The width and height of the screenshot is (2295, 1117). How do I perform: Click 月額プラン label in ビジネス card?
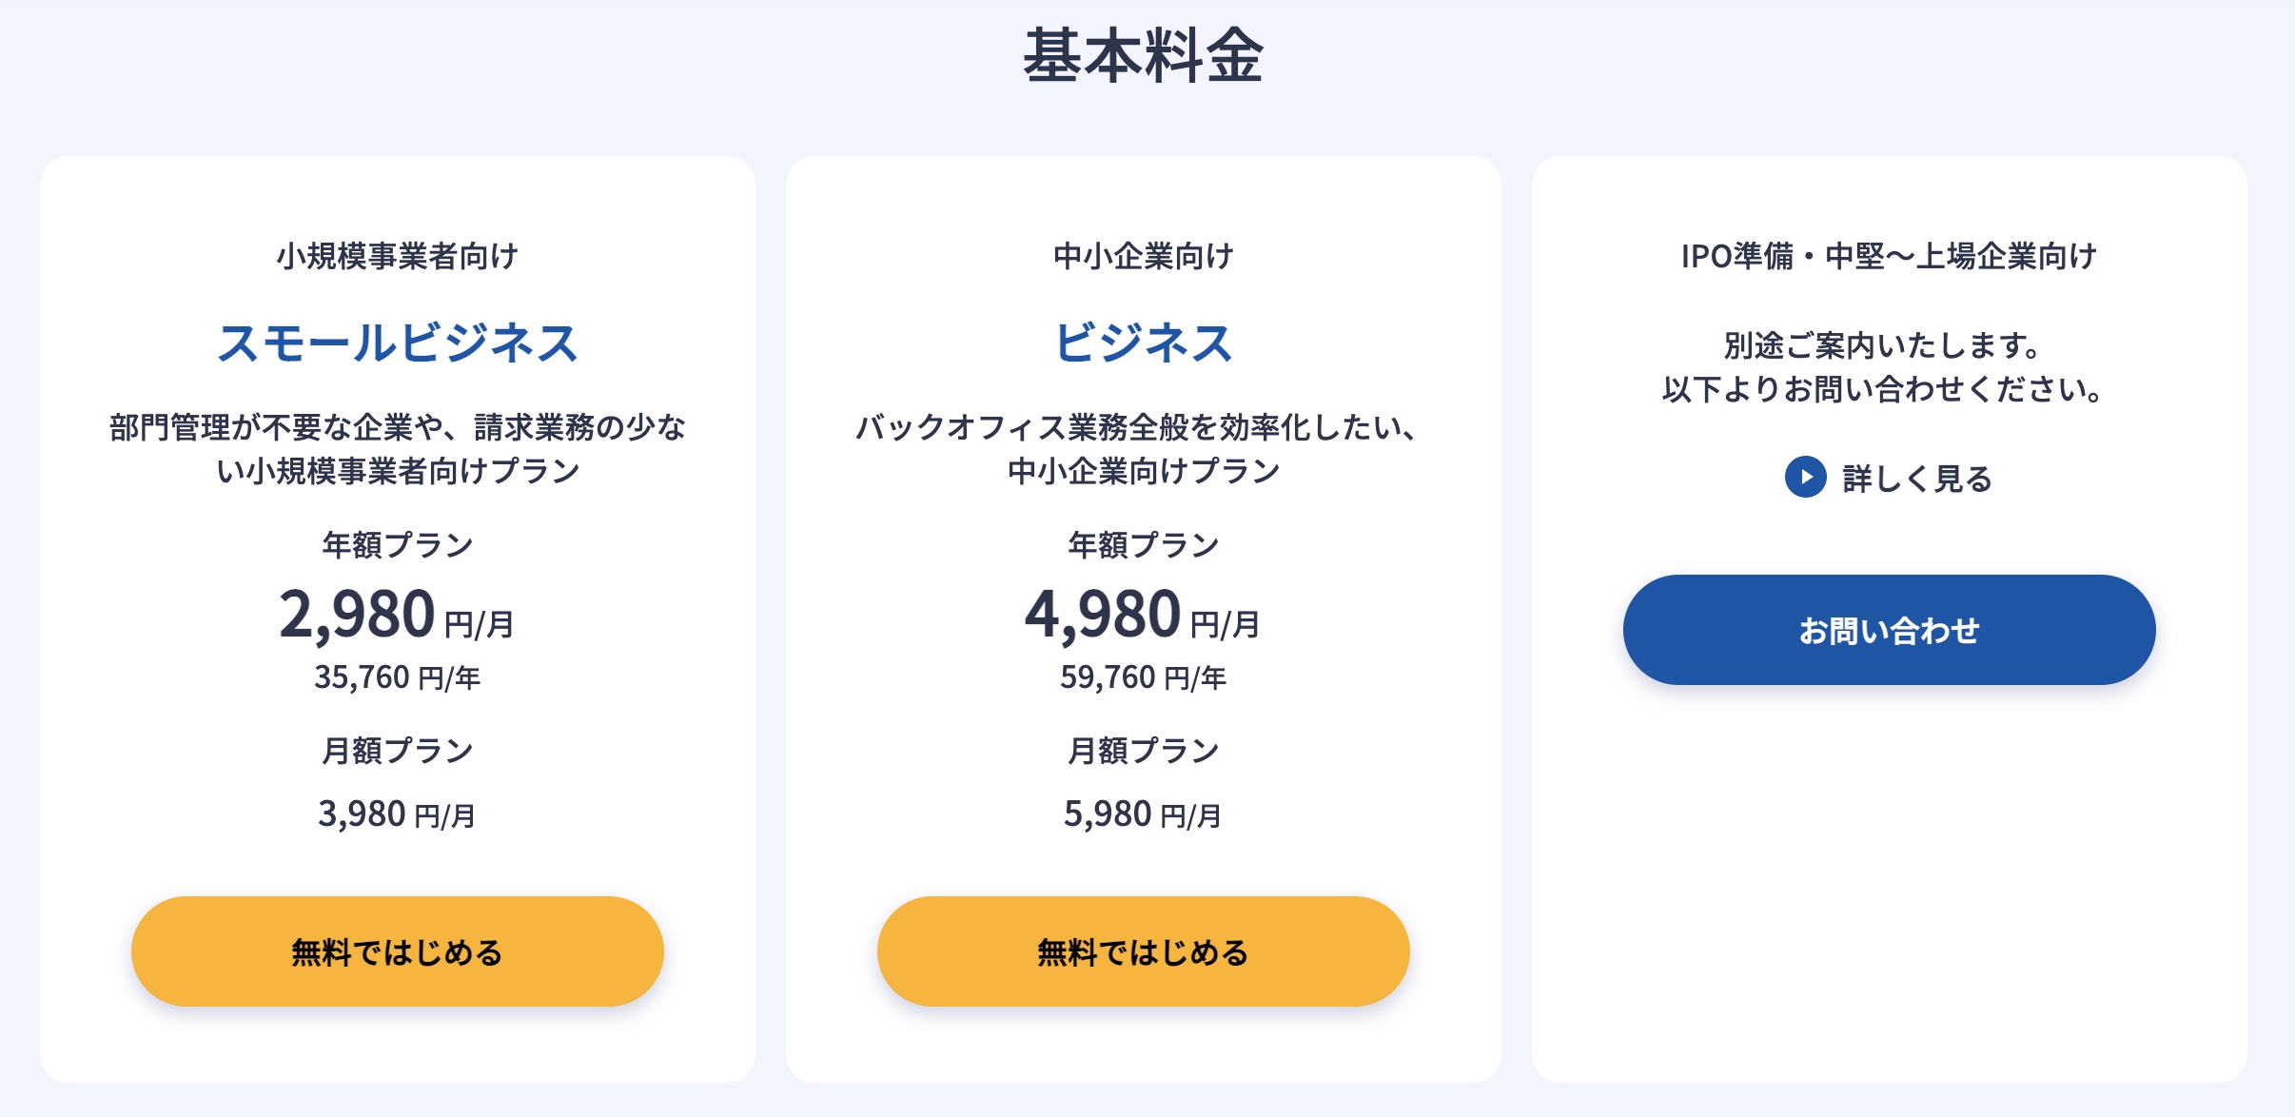pyautogui.click(x=1143, y=751)
